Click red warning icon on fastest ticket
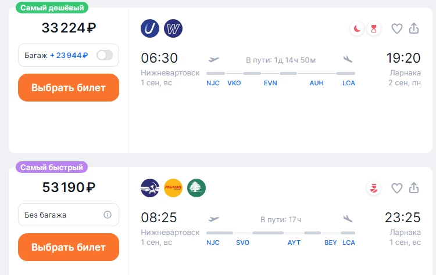The width and height of the screenshot is (436, 275). pos(374,188)
